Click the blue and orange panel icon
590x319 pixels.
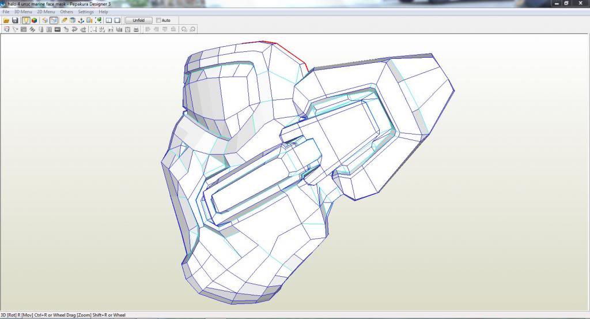point(89,20)
